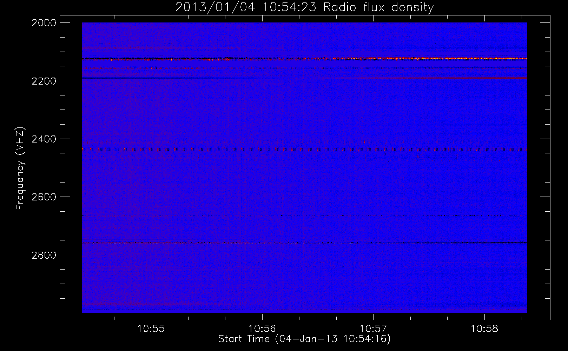Screen dimensions: 568x351
Task: Click the 2600 frequency tick label
Action: click(44, 197)
